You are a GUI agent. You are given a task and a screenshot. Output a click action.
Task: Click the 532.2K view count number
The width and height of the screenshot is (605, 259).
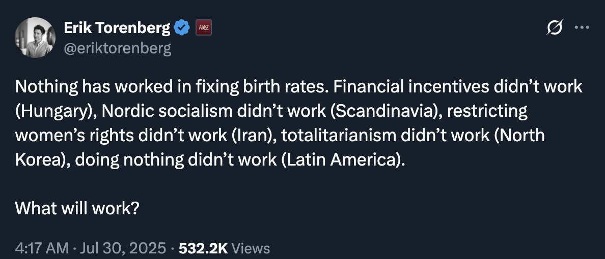coord(203,248)
